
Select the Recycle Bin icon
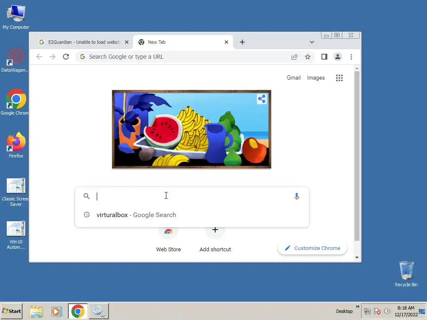(406, 274)
